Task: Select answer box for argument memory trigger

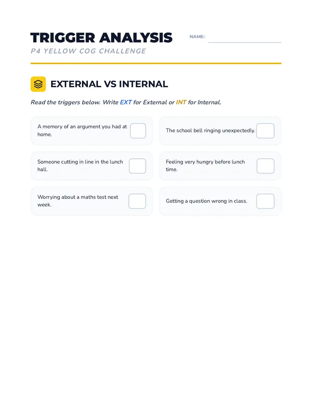Action: tap(138, 130)
